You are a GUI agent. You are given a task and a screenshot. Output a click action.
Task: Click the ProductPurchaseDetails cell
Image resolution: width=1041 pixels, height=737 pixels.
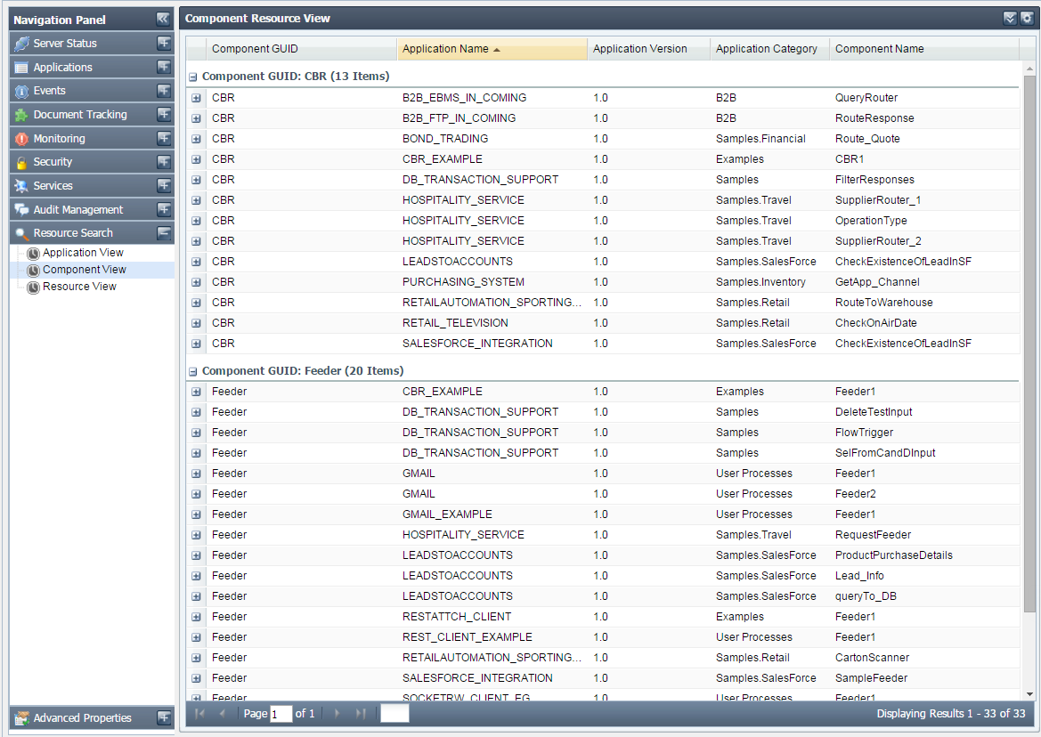893,556
